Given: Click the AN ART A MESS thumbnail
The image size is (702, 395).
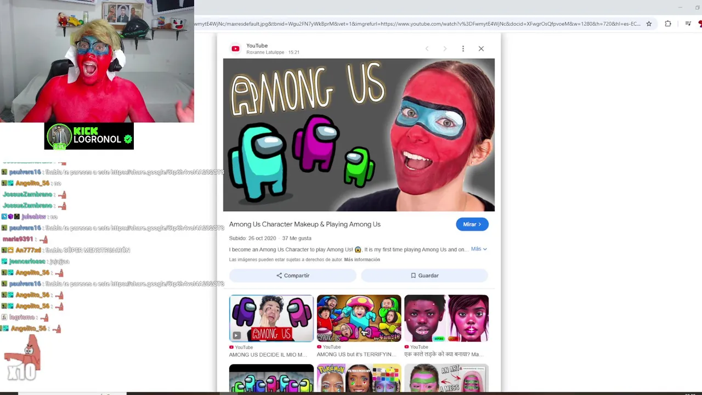Looking at the screenshot, I should tap(446, 378).
